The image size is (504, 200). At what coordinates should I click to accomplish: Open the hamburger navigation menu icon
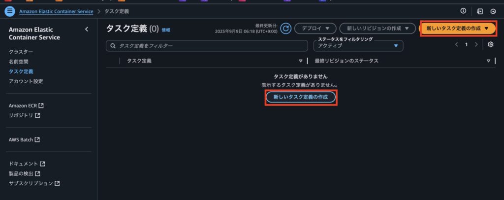click(x=10, y=11)
